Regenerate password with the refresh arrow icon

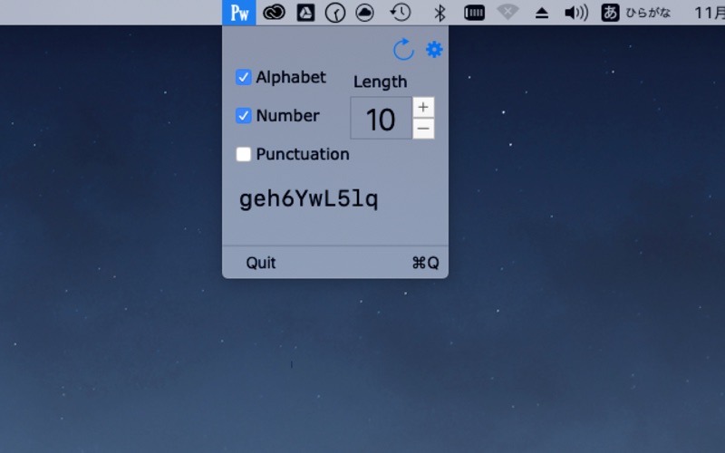403,50
